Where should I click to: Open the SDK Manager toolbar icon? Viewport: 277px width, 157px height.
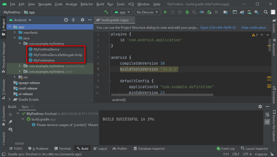click(x=256, y=12)
